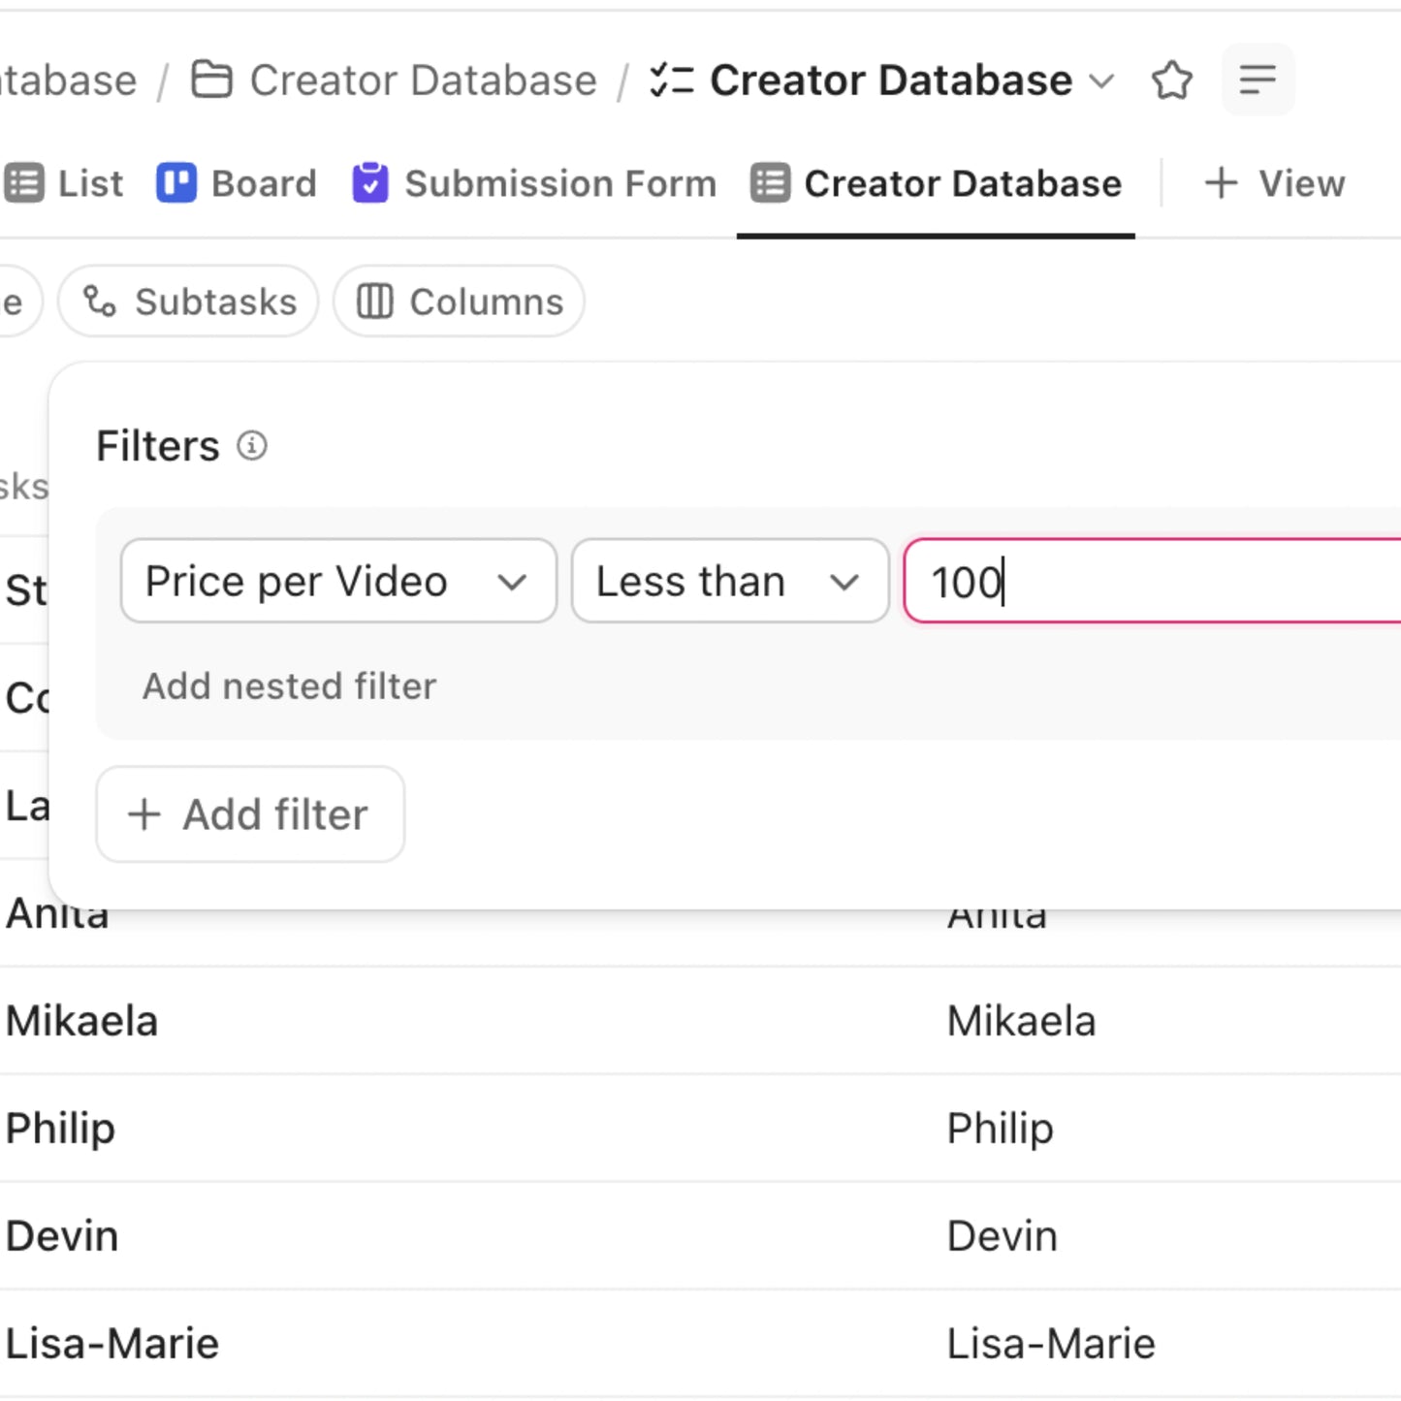Click the Lisa-Marie task name in the first column
The height and width of the screenshot is (1401, 1401).
pos(112,1344)
